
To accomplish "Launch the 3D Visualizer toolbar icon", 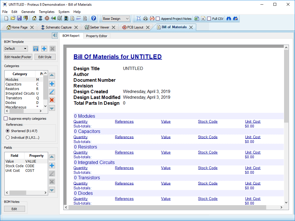I will point(53,18).
